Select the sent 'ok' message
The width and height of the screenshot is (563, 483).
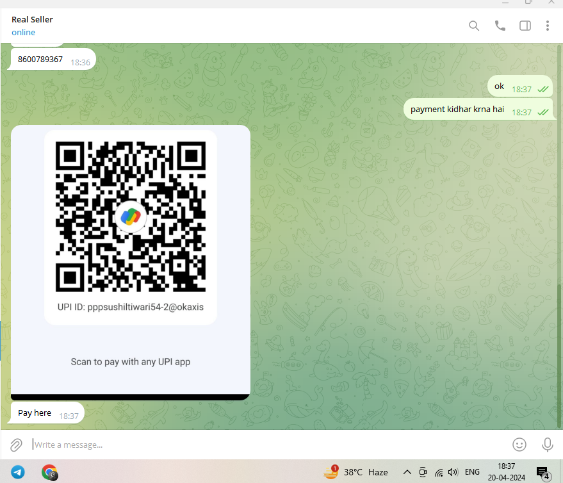coord(519,86)
